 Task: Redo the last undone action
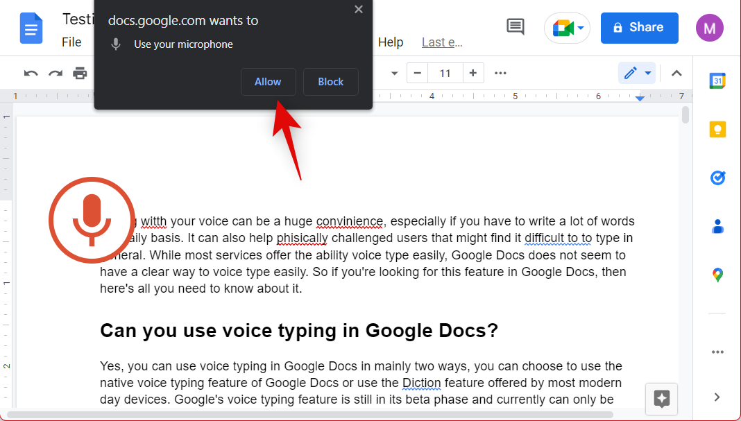[x=56, y=74]
